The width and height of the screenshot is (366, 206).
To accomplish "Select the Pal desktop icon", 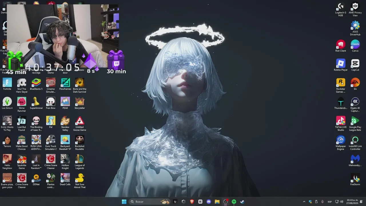I will point(51,122).
